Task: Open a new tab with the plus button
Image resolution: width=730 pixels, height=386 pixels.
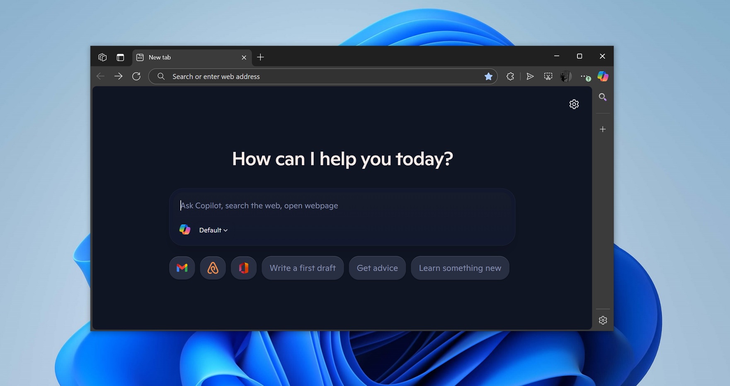Action: tap(260, 57)
